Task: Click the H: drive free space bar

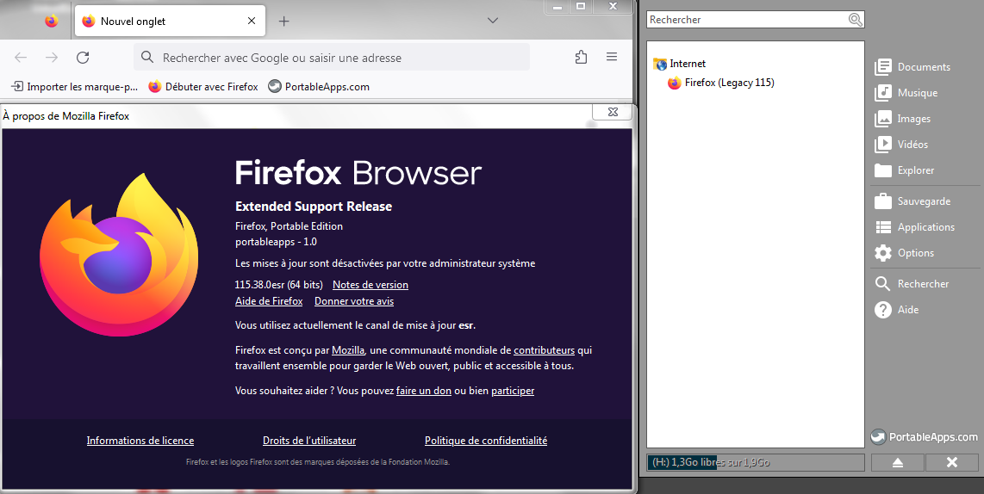Action: coord(756,463)
